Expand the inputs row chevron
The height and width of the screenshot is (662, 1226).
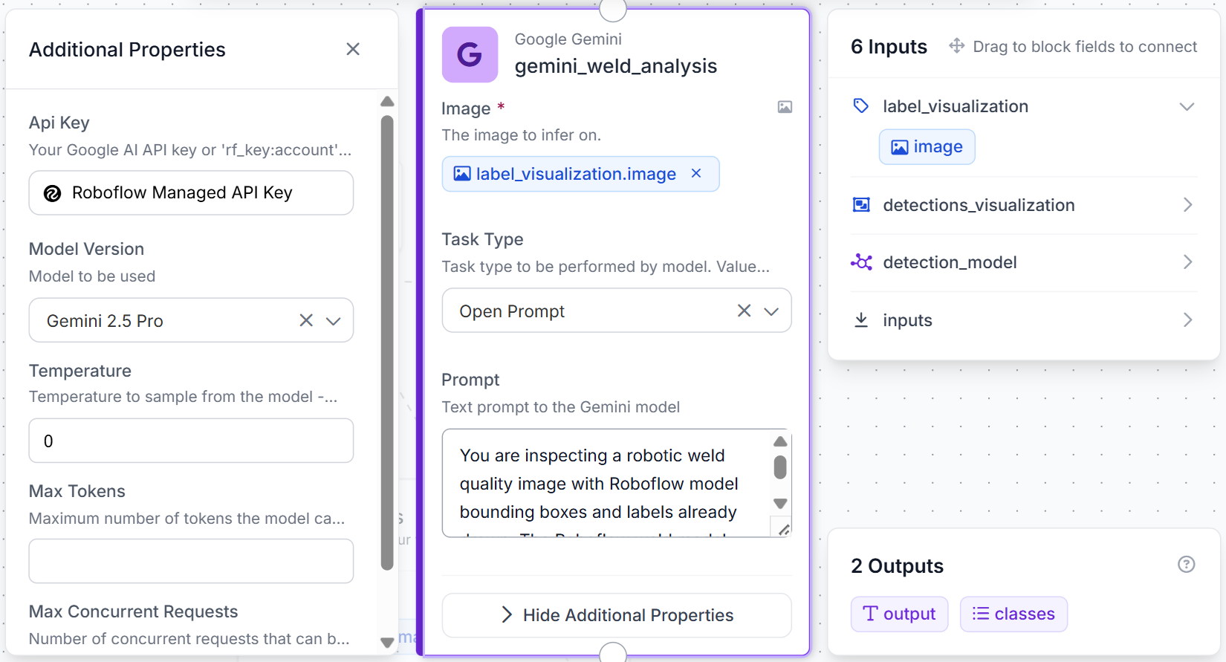pos(1187,320)
